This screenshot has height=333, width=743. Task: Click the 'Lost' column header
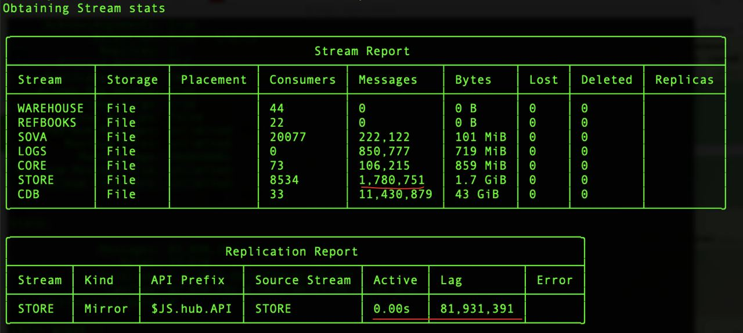pos(543,80)
